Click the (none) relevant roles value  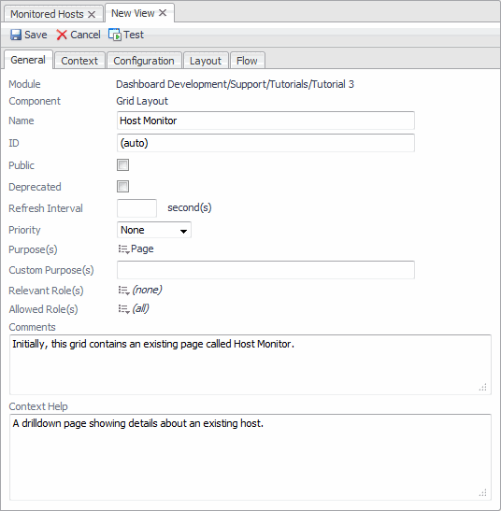click(147, 290)
